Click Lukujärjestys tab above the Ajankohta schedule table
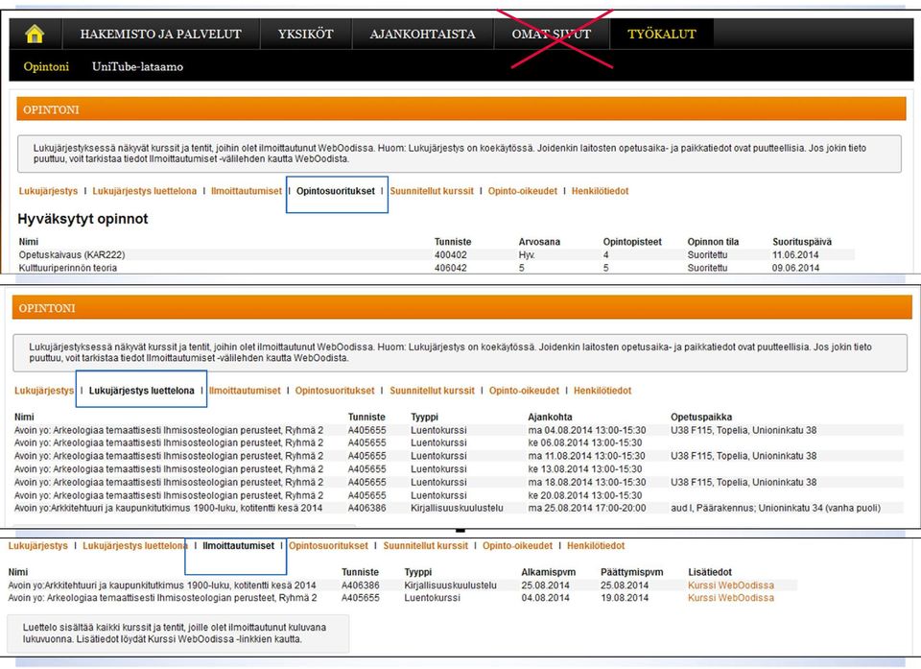The image size is (921, 669). pos(44,391)
